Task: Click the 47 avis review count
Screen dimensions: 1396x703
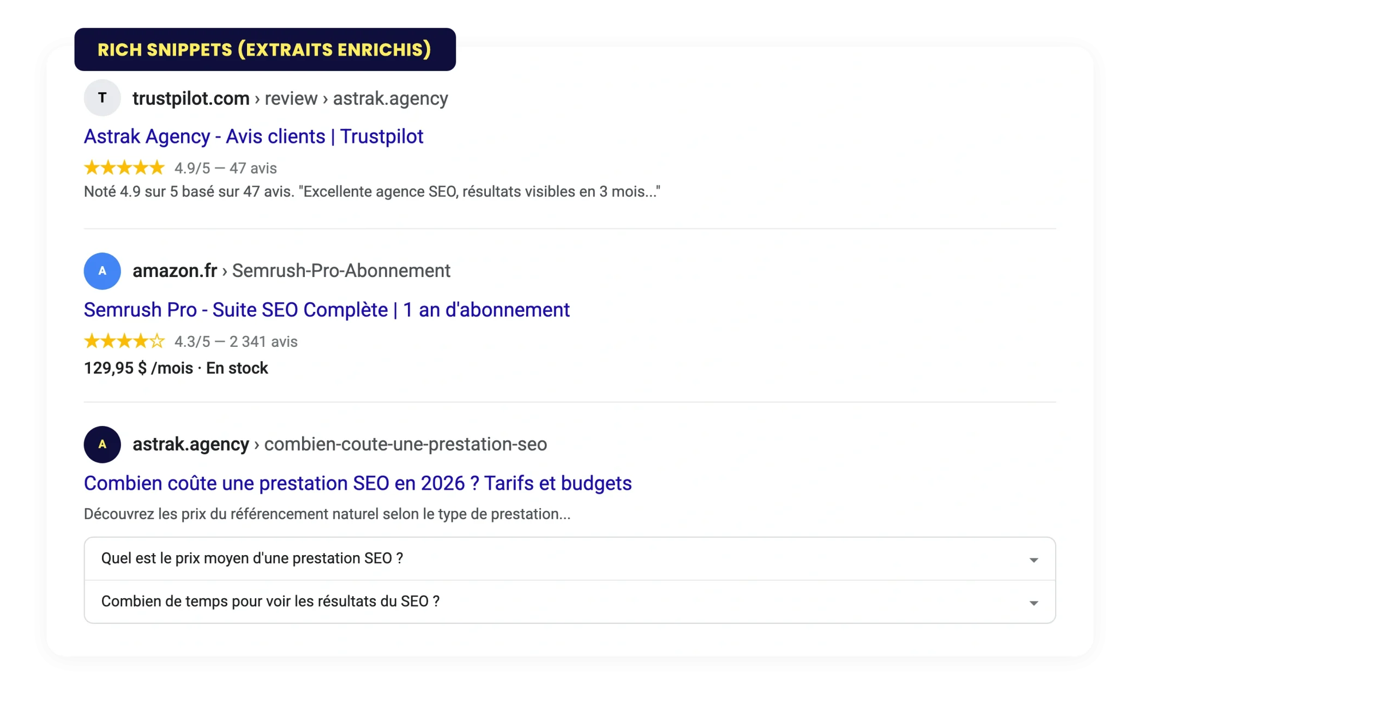Action: pyautogui.click(x=254, y=169)
